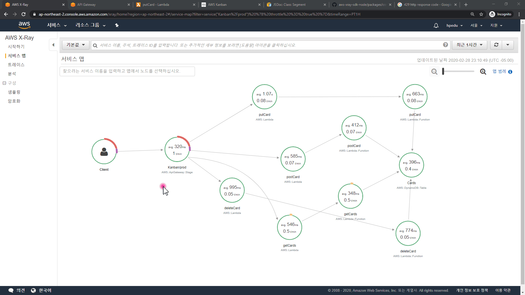Screen dimensions: 525x295
Task: Open the 최근 1시간 time range dropdown
Action: click(x=469, y=45)
